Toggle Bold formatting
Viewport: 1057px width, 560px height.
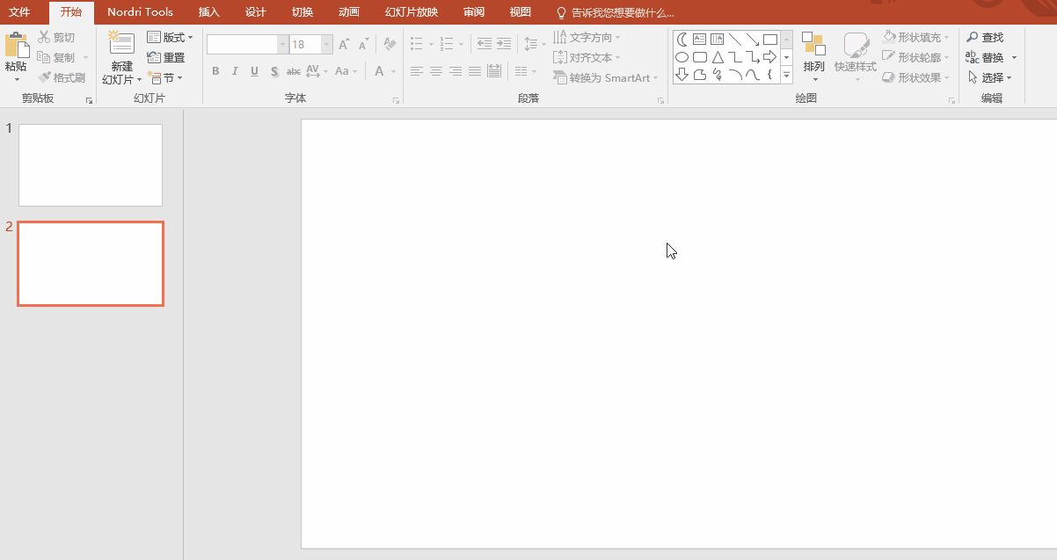pyautogui.click(x=215, y=71)
